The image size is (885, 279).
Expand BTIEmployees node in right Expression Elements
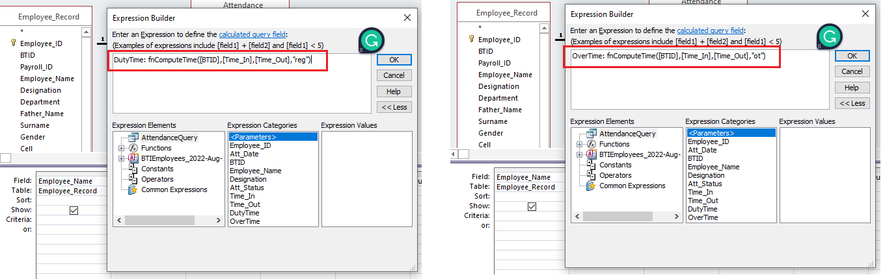click(x=579, y=154)
